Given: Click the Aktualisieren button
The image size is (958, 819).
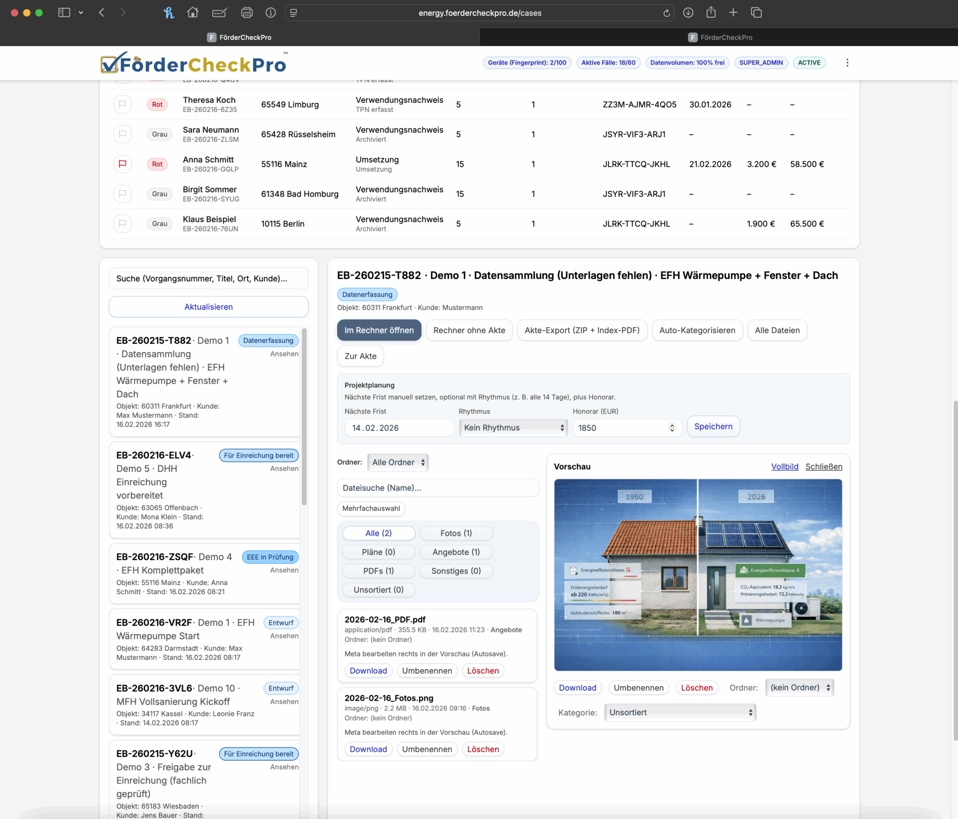Looking at the screenshot, I should click(208, 306).
